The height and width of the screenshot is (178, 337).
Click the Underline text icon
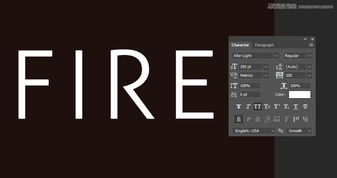[296, 106]
